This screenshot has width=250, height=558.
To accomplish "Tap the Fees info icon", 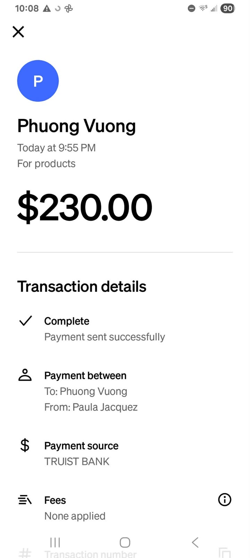I will tap(224, 500).
